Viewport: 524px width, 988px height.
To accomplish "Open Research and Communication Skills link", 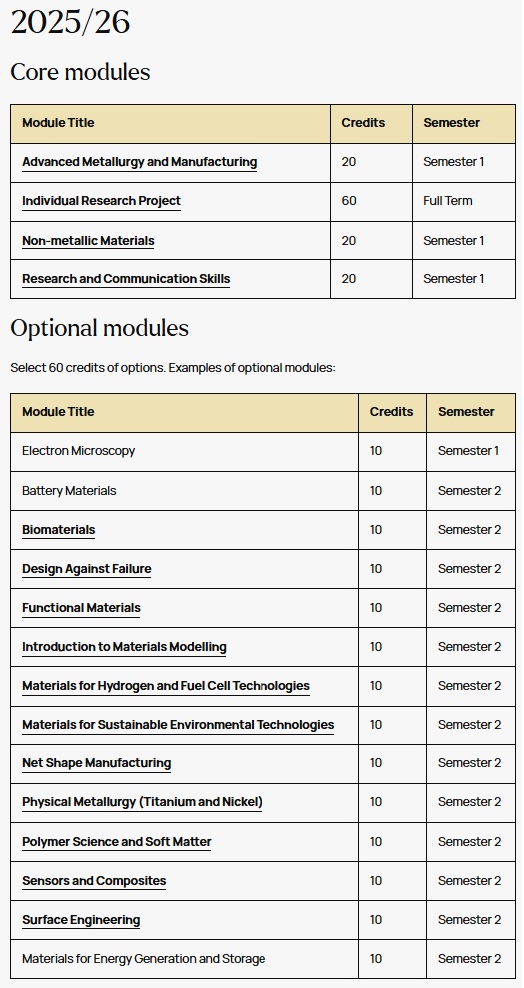I will tap(126, 279).
